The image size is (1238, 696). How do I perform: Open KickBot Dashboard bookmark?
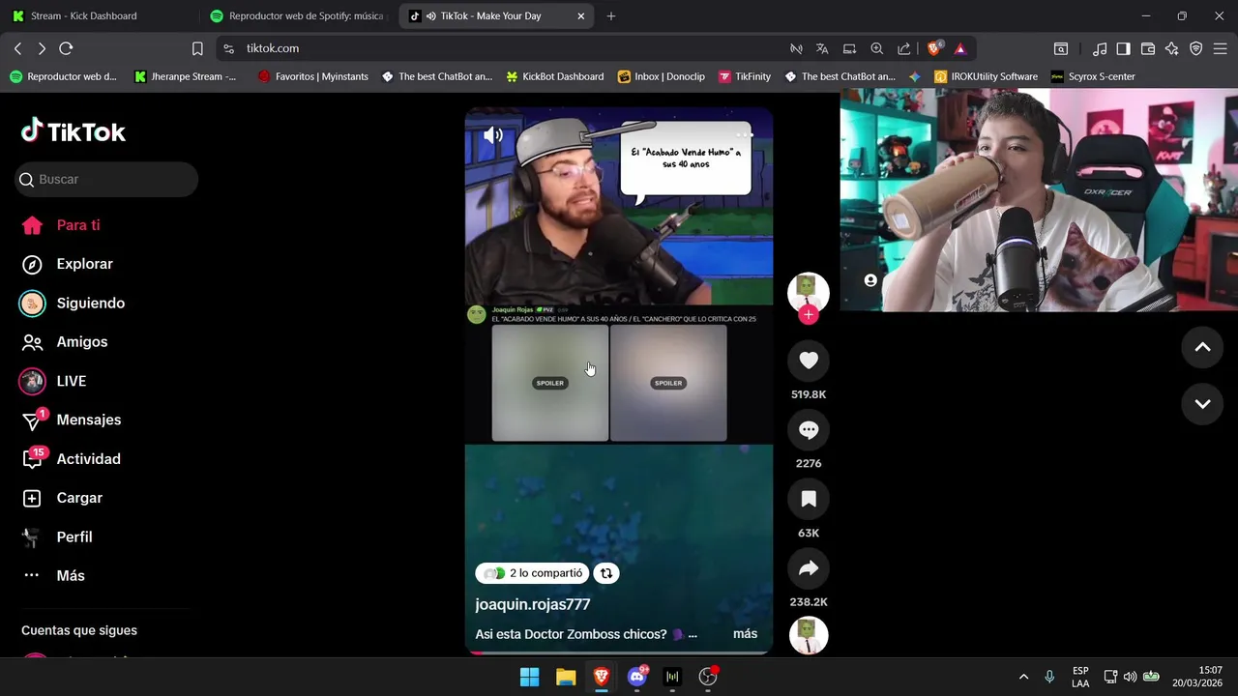[555, 76]
